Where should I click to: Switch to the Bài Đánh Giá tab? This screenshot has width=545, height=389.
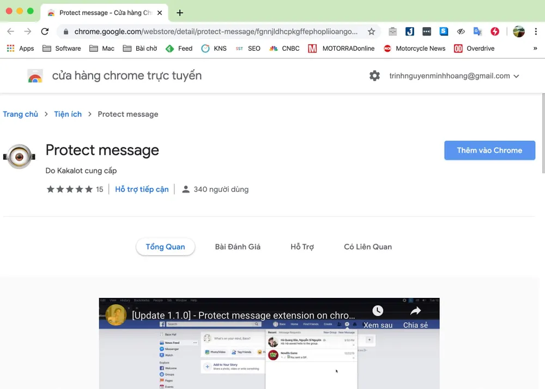coord(238,247)
